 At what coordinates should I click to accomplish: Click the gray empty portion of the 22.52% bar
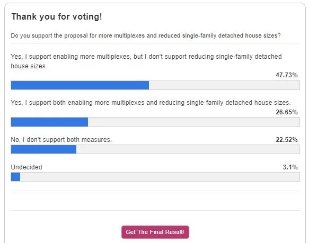tap(188, 149)
